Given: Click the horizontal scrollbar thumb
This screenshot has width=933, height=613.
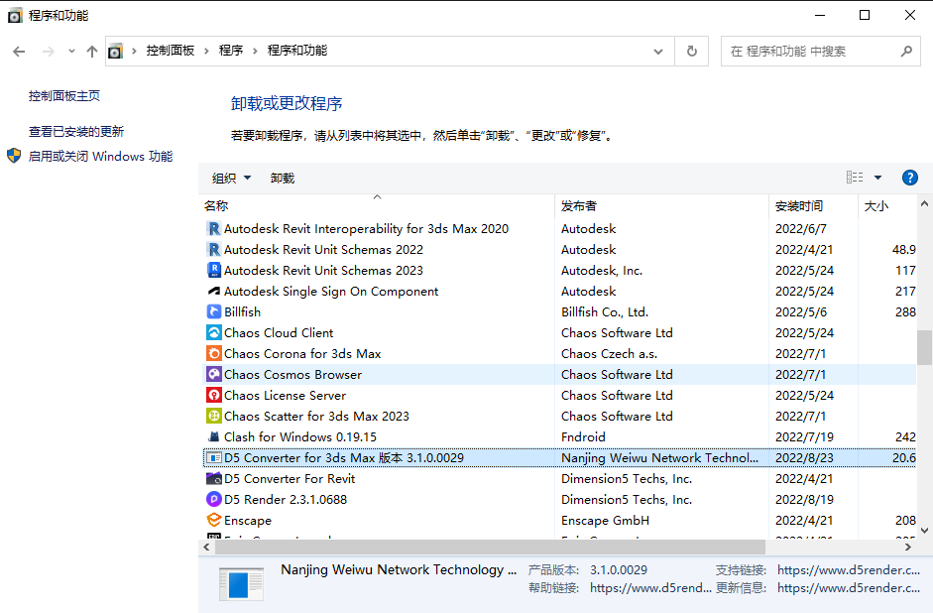Looking at the screenshot, I should click(490, 547).
